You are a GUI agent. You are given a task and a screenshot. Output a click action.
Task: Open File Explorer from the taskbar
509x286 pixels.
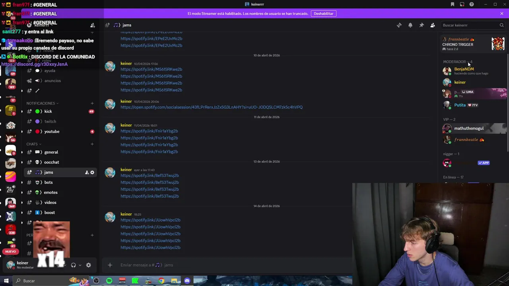pos(174,281)
